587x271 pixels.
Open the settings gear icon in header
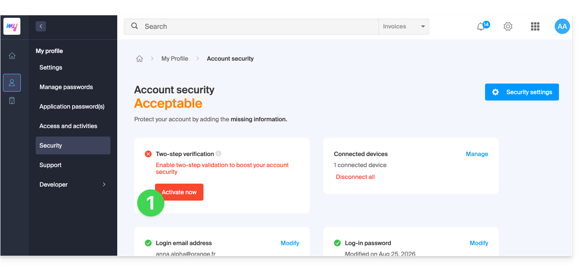[508, 26]
